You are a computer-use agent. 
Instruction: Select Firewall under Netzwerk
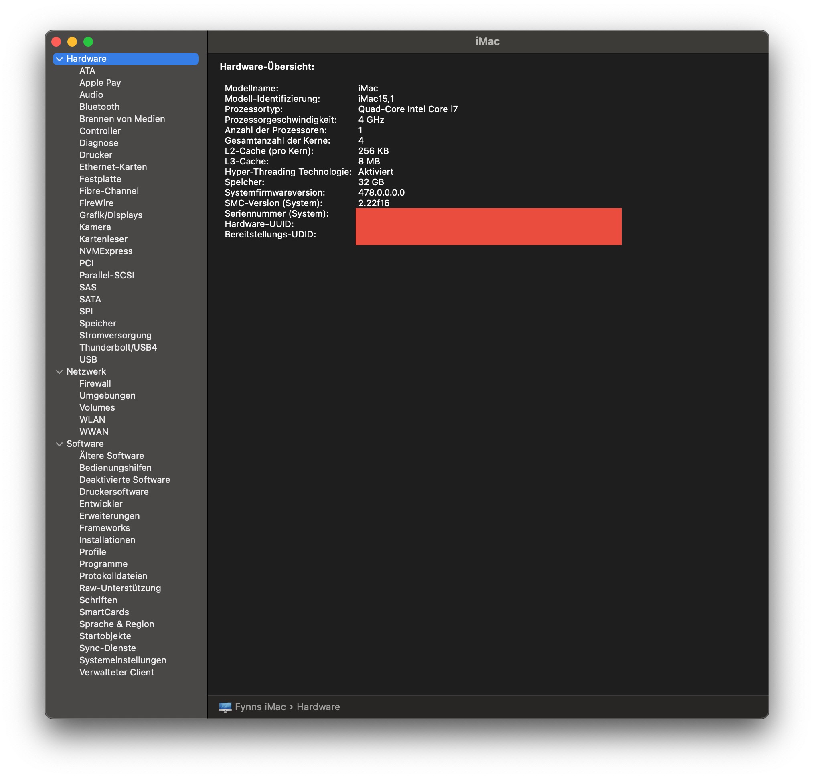[95, 384]
